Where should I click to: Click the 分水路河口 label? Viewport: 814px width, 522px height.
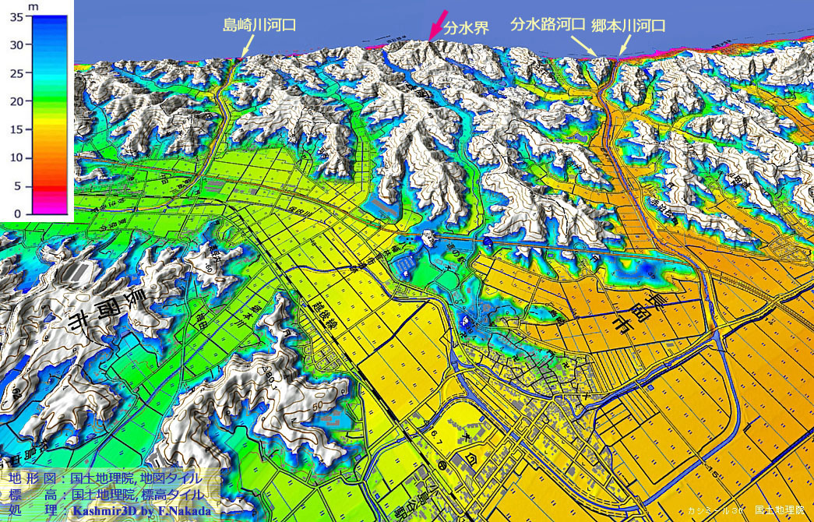click(x=547, y=25)
